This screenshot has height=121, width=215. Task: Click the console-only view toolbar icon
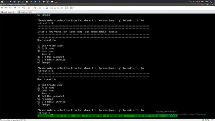tap(55, 8)
